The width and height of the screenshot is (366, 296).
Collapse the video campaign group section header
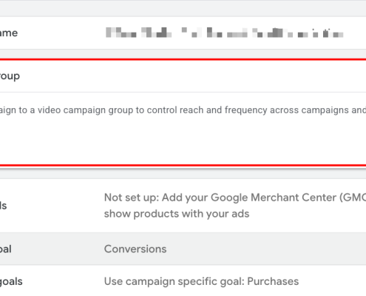tap(183, 76)
